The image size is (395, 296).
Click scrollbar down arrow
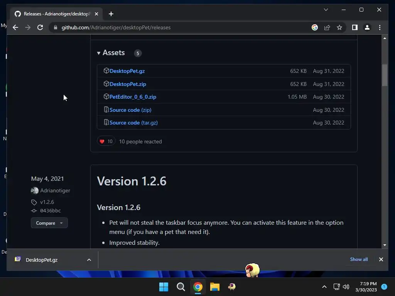coord(385,245)
